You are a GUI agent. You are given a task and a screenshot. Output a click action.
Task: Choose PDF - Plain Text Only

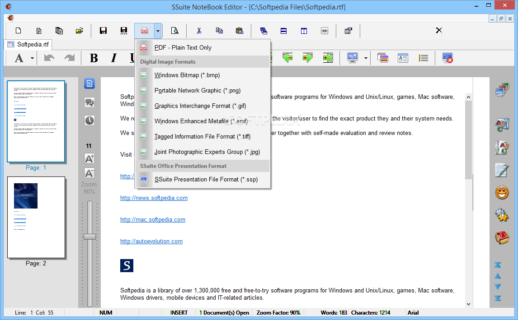click(x=203, y=47)
